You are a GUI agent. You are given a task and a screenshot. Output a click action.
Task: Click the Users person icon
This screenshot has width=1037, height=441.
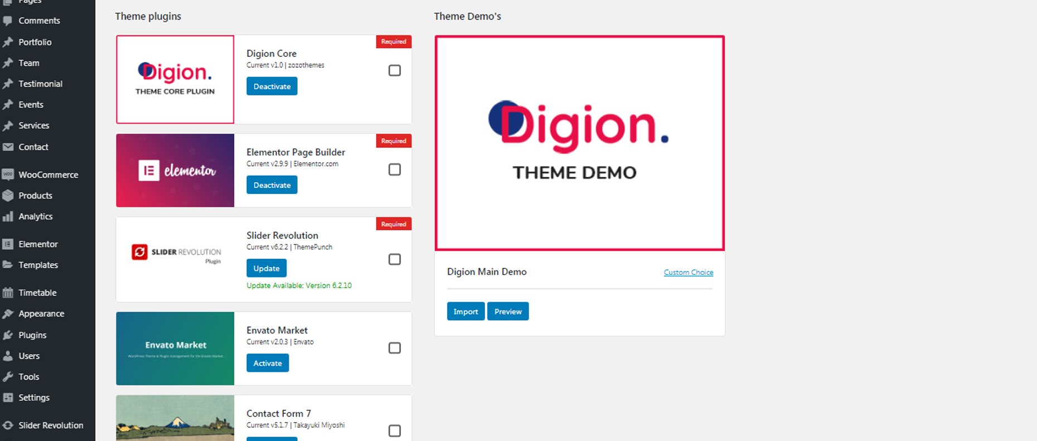point(8,356)
